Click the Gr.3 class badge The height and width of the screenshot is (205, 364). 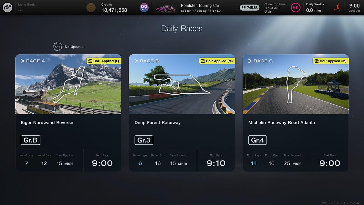point(144,140)
